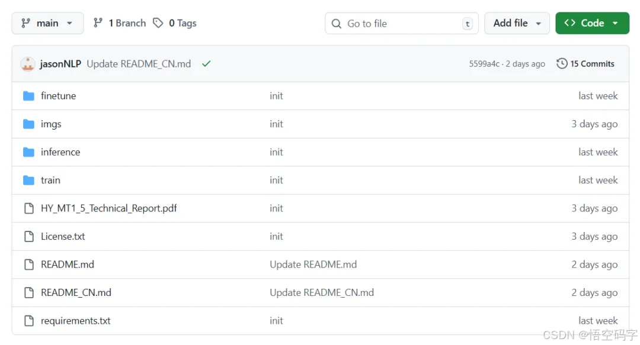Click the file icon for HY_MT1_5_Technical_Report.pdf
Viewport: 640px width, 345px height.
click(29, 208)
